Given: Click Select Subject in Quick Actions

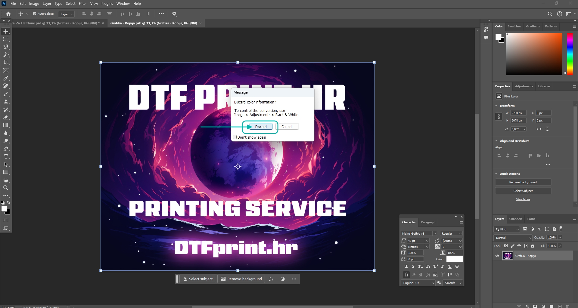Looking at the screenshot, I should [523, 191].
